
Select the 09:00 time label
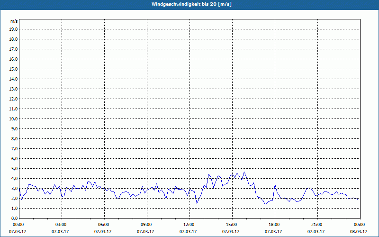coord(147,225)
